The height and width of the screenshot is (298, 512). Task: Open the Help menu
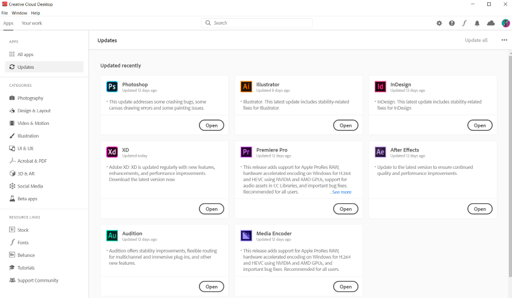point(36,13)
